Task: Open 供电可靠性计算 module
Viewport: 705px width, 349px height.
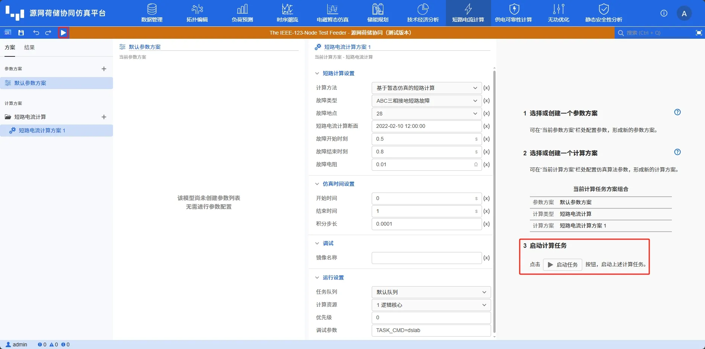Action: (x=513, y=13)
